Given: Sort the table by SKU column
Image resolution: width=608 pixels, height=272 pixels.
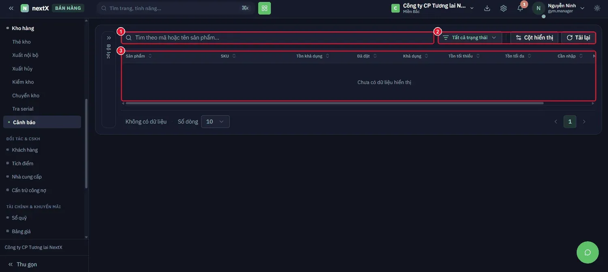Looking at the screenshot, I should coord(228,56).
